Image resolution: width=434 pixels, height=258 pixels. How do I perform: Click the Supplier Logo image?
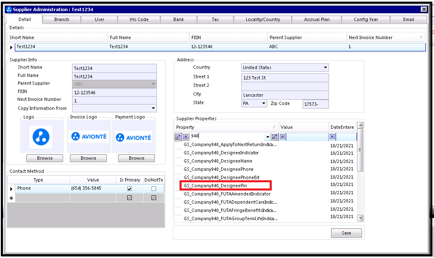[41, 137]
